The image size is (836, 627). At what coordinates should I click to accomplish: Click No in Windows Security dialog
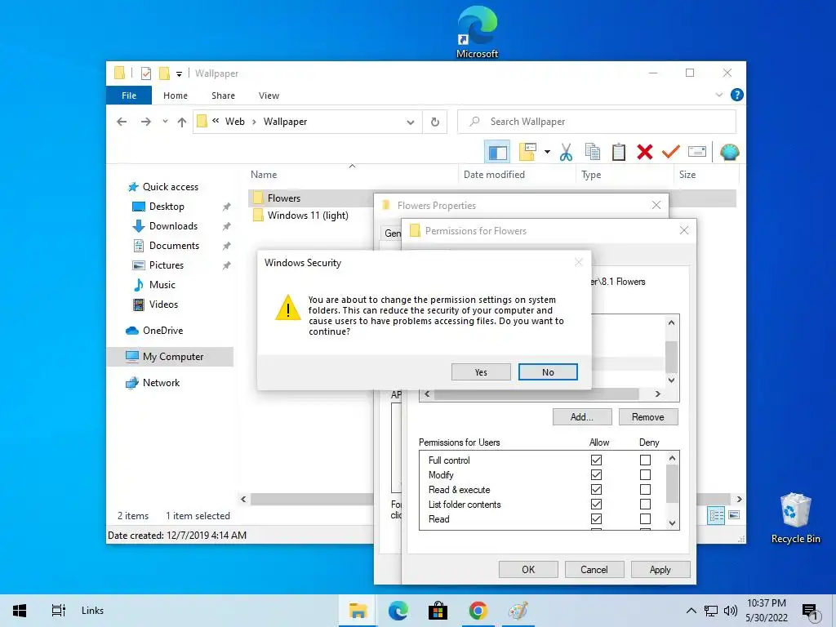(548, 372)
